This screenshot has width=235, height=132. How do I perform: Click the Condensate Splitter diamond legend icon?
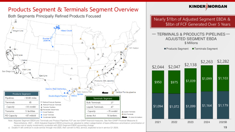coord(41,117)
